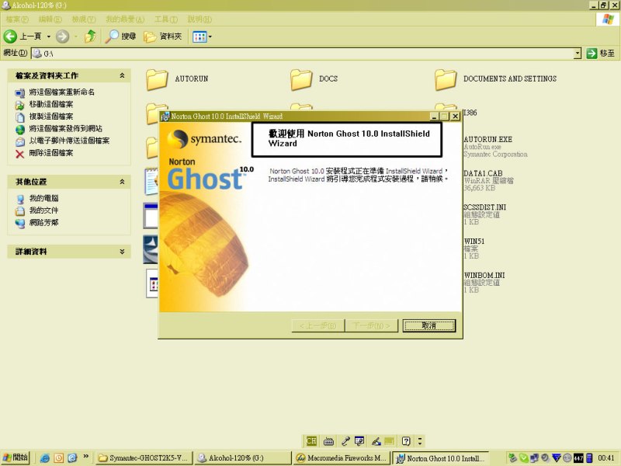Open the views button dropdown arrow
Viewport: 621px width, 466px height.
tap(210, 37)
